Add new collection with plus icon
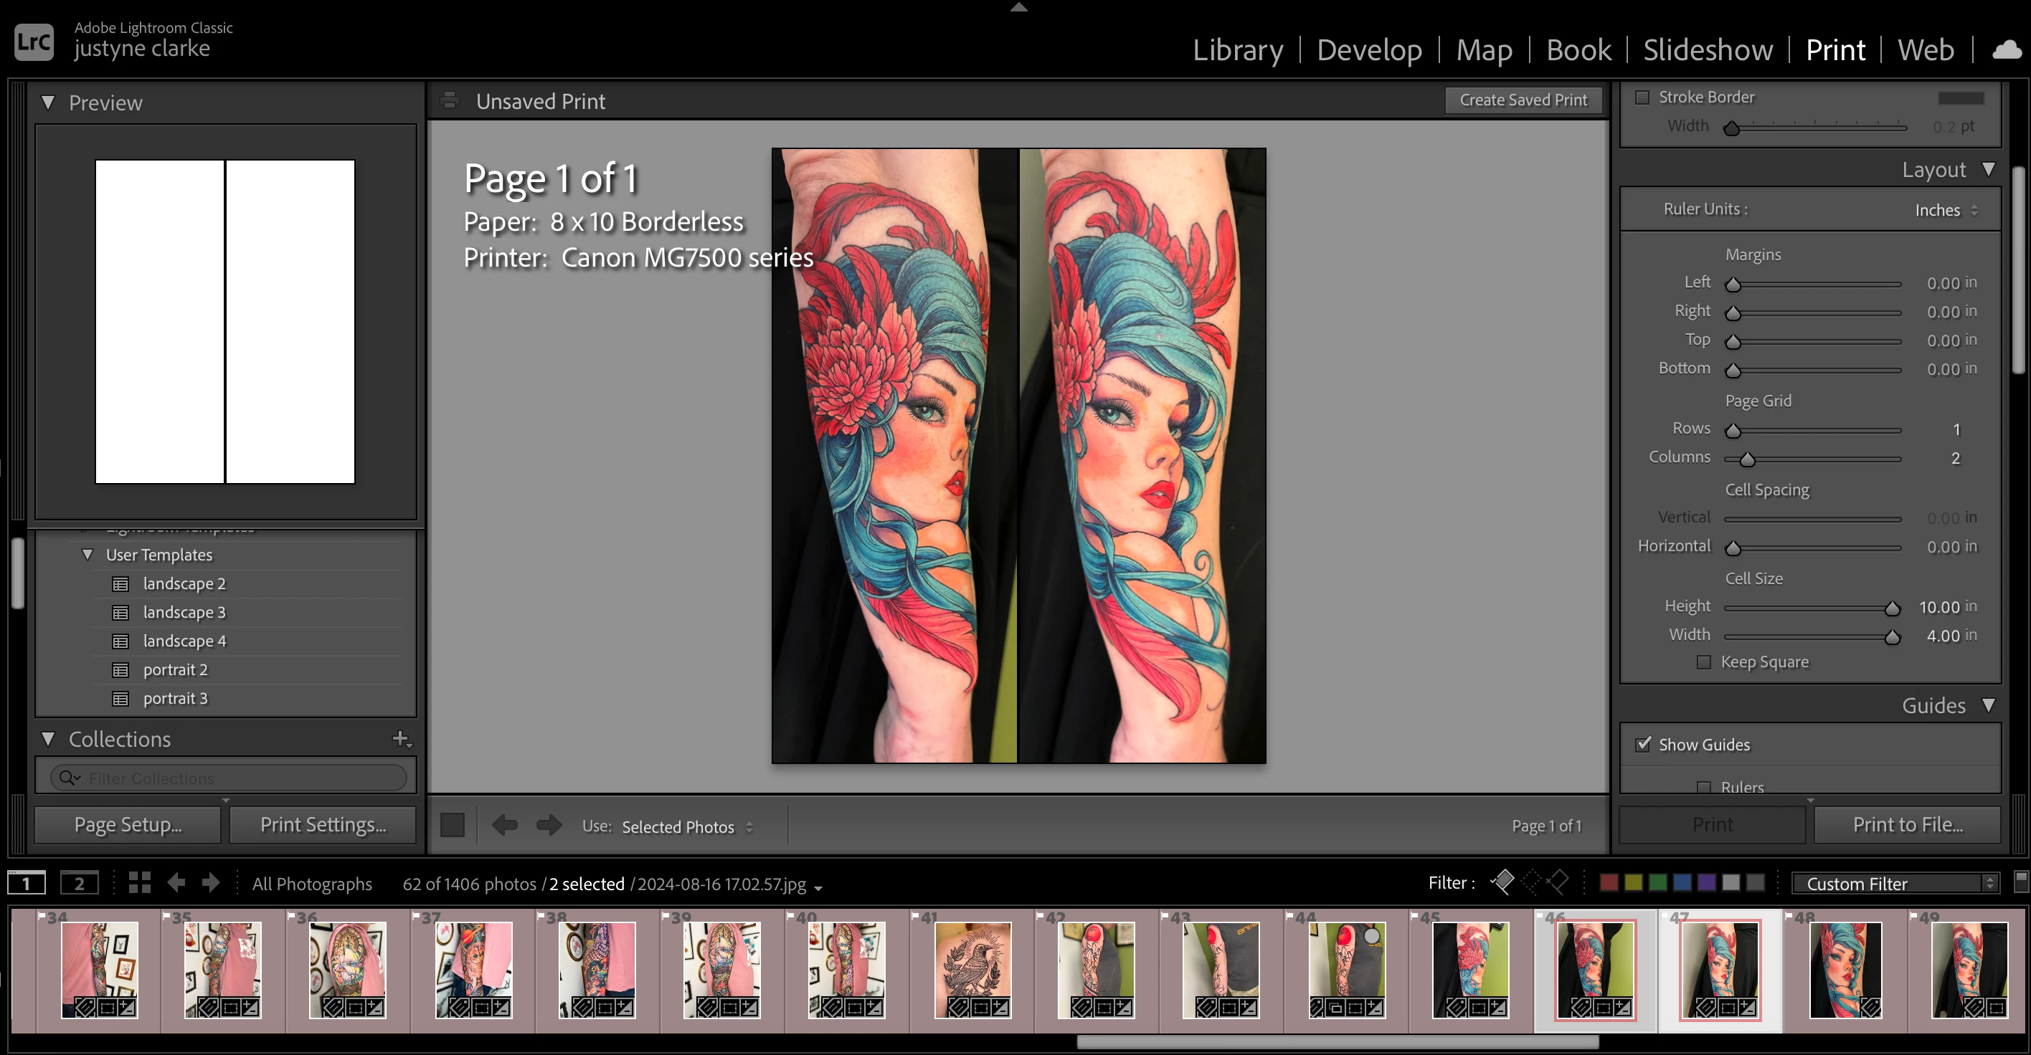 coord(402,739)
